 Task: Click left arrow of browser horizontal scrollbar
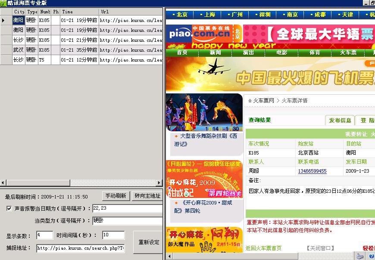coord(169,257)
